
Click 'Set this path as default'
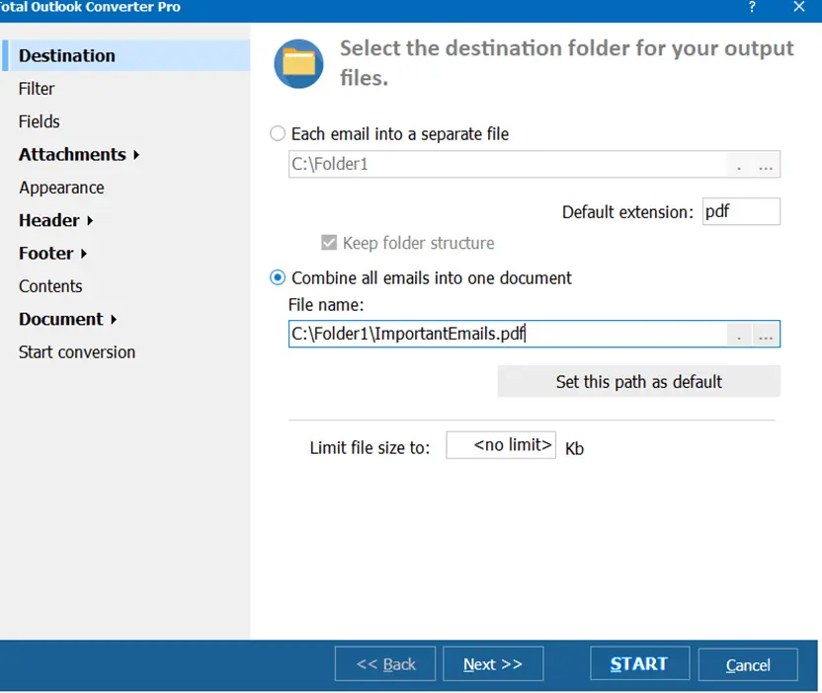637,381
